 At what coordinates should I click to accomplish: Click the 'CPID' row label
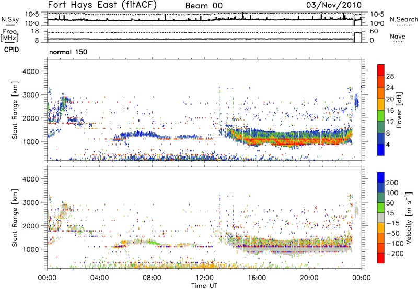[11, 50]
